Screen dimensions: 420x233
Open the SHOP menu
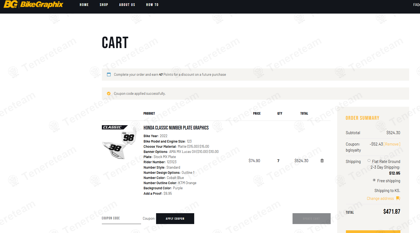104,5
